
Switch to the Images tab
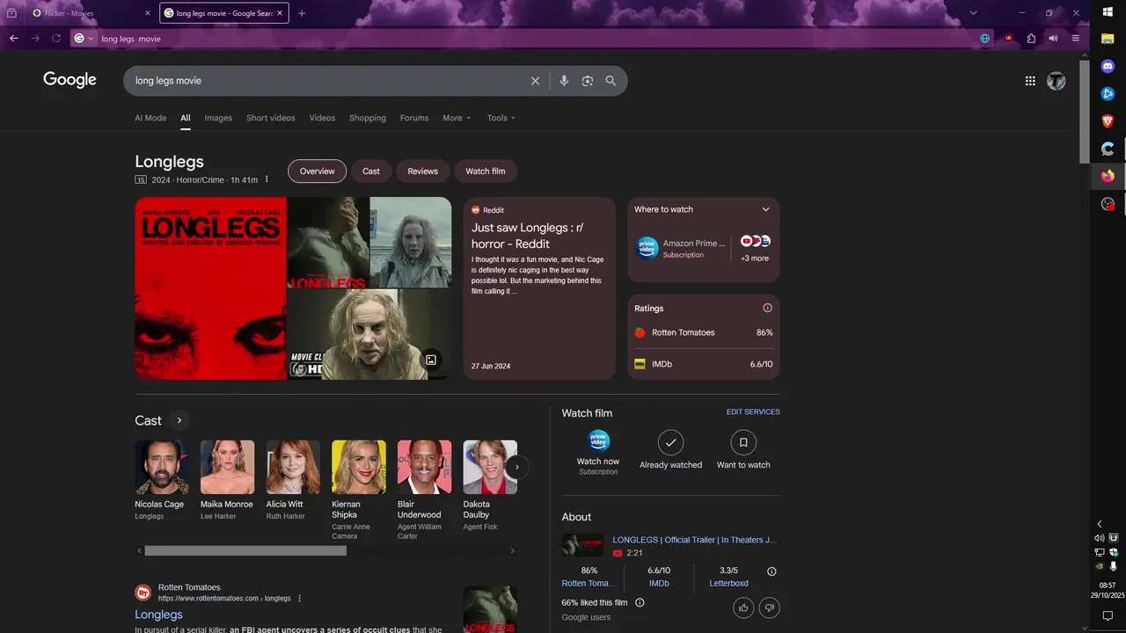point(218,118)
